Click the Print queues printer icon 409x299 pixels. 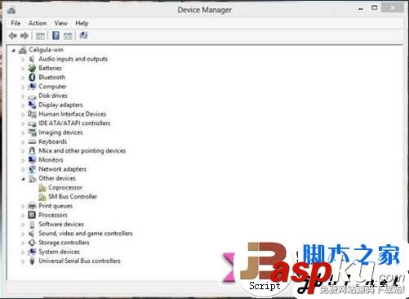tap(32, 206)
